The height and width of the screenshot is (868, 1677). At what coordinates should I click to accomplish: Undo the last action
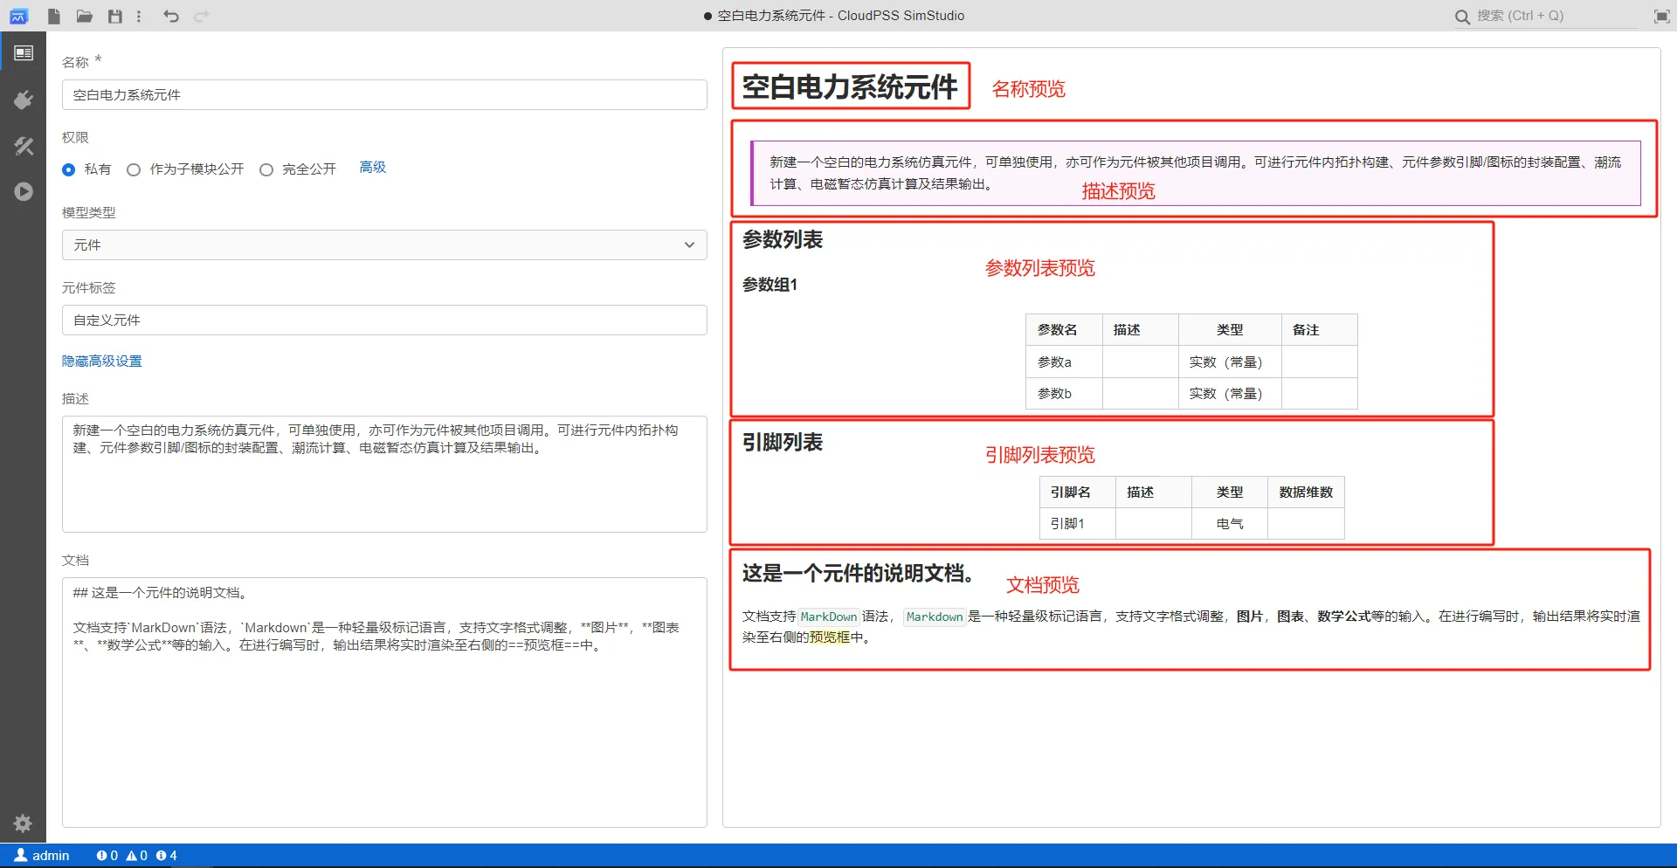[171, 16]
